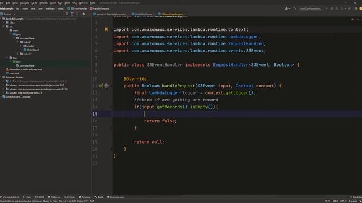Click the Expand All icon in Project panel
This screenshot has height=203, width=362.
[x=72, y=14]
